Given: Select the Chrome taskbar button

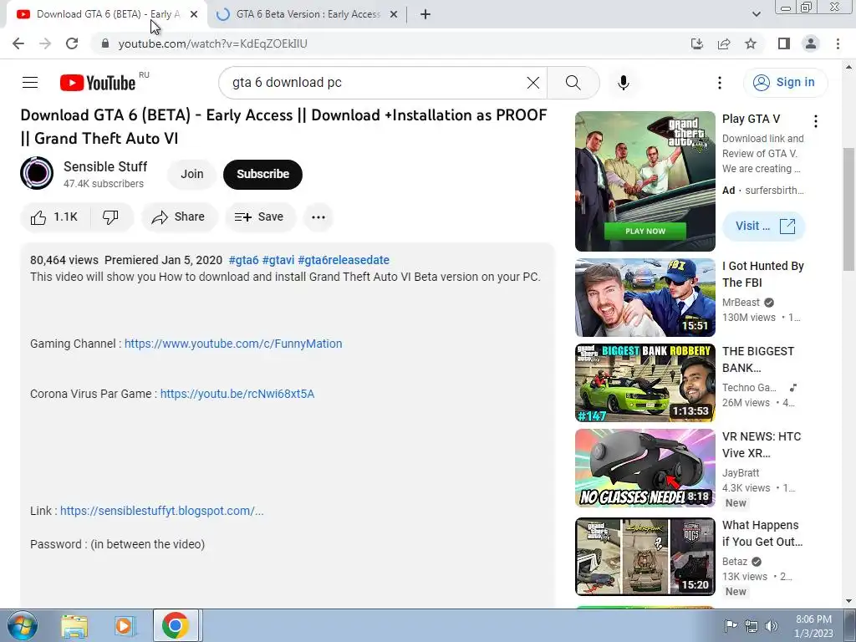Looking at the screenshot, I should 176,625.
